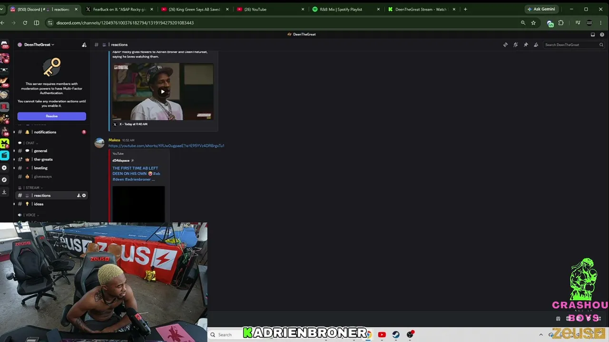609x342 pixels.
Task: Open the general channel
Action: (52, 151)
